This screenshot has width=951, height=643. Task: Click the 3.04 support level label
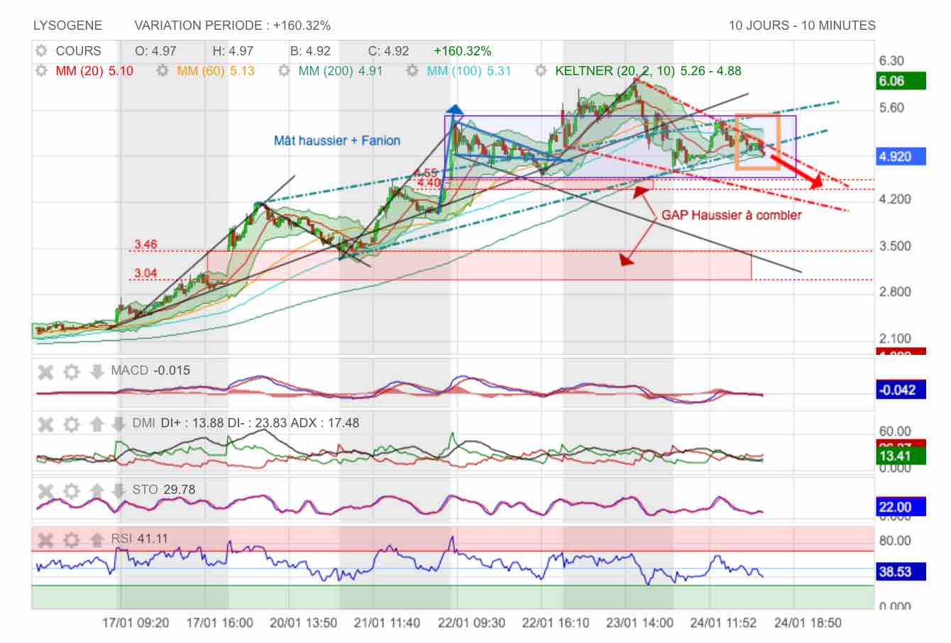coord(145,273)
